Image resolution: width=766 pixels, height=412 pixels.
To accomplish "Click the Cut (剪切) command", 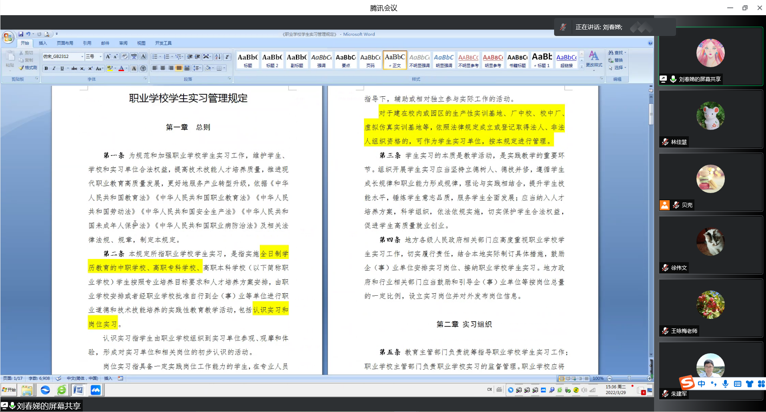I will 26,53.
